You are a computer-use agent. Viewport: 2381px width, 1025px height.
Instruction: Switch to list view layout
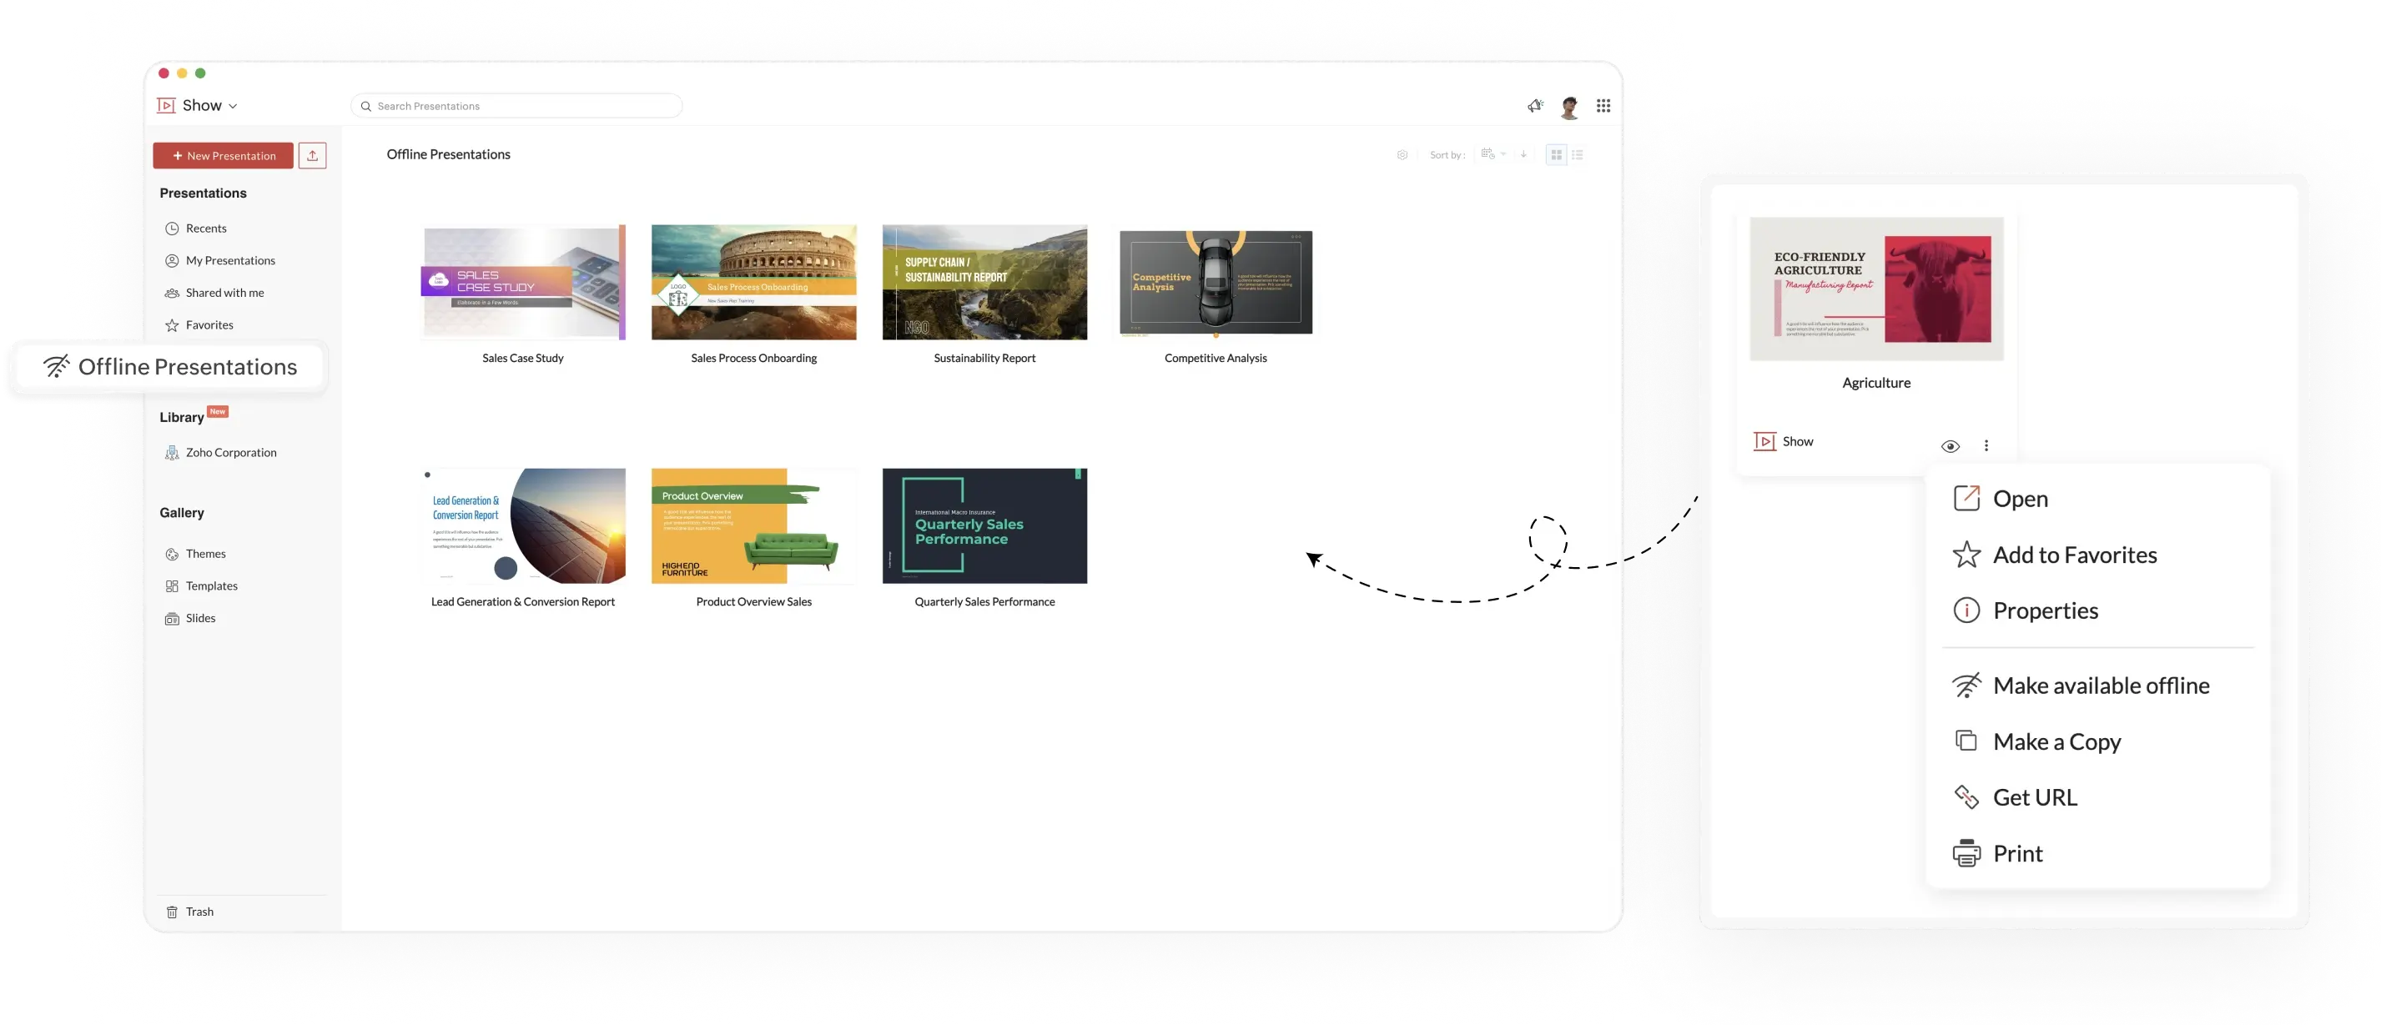click(x=1578, y=155)
